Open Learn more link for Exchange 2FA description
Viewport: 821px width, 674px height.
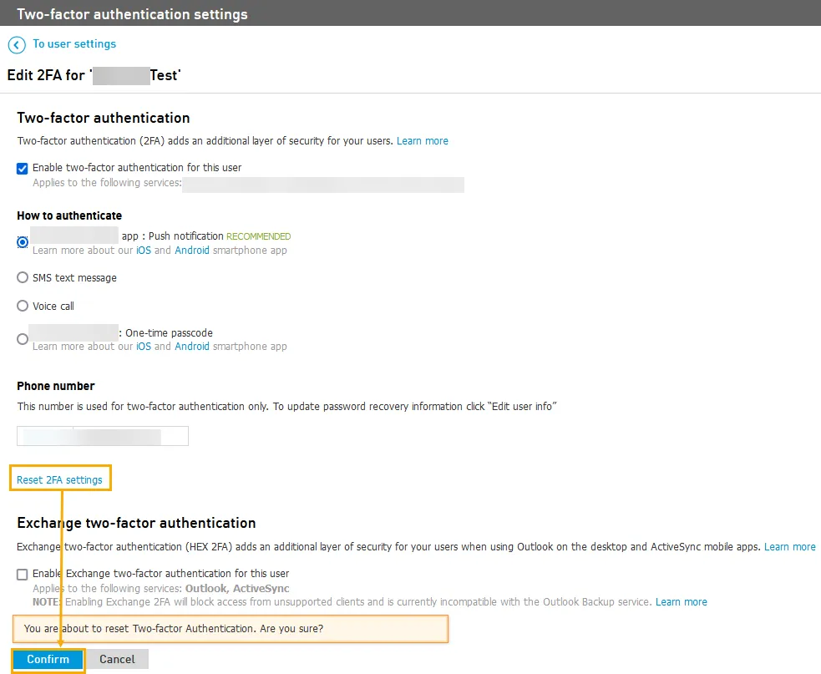pyautogui.click(x=789, y=547)
